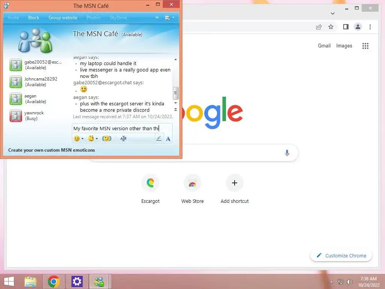Click SkyDrive in Messenger toolbar
Image resolution: width=385 pixels, height=289 pixels.
click(x=118, y=18)
